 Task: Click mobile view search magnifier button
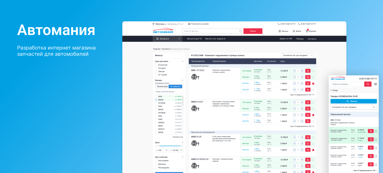[x=368, y=84]
